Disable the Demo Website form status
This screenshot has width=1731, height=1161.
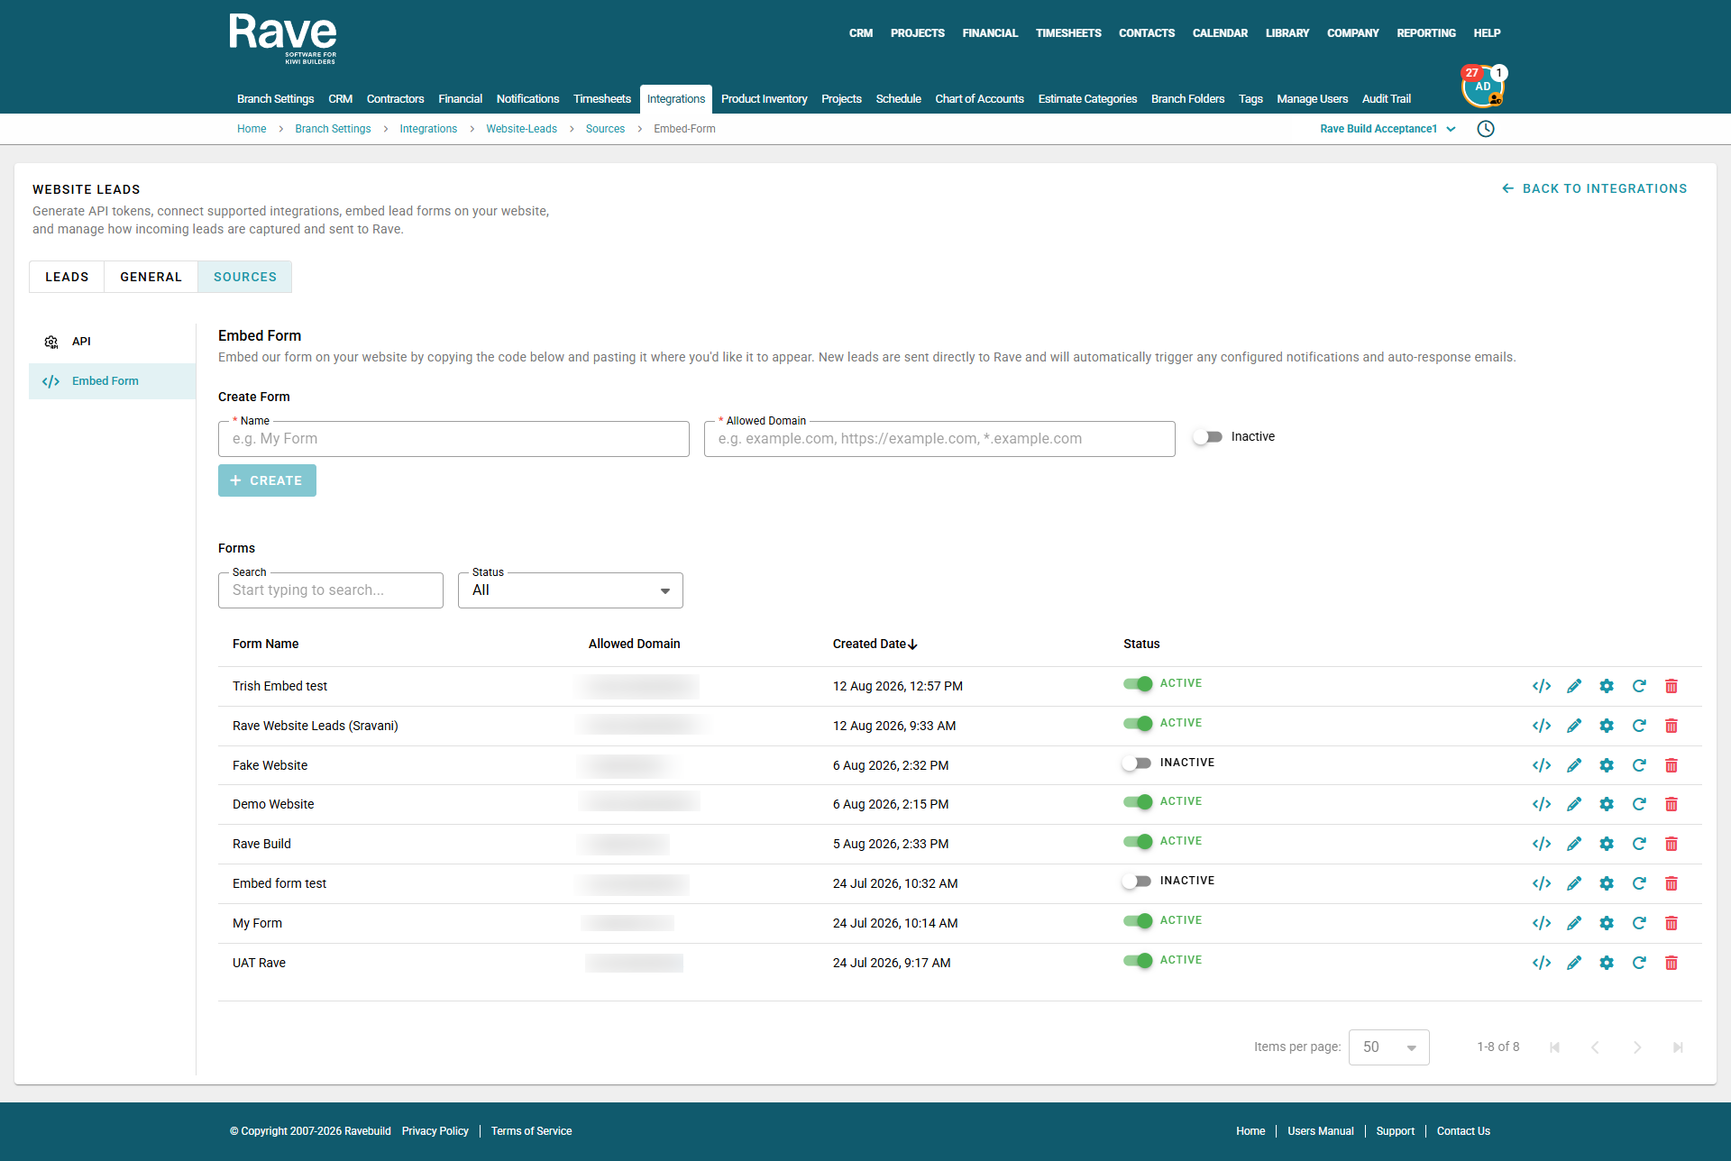pyautogui.click(x=1138, y=802)
